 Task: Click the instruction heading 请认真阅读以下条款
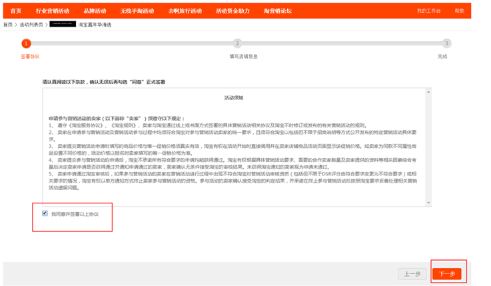click(104, 82)
